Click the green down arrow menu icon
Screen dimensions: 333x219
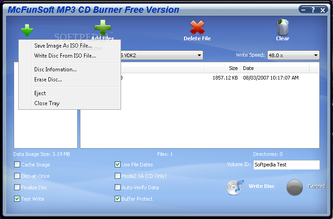tap(27, 30)
